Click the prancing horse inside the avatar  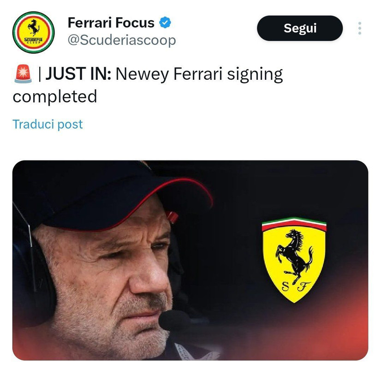click(x=34, y=27)
